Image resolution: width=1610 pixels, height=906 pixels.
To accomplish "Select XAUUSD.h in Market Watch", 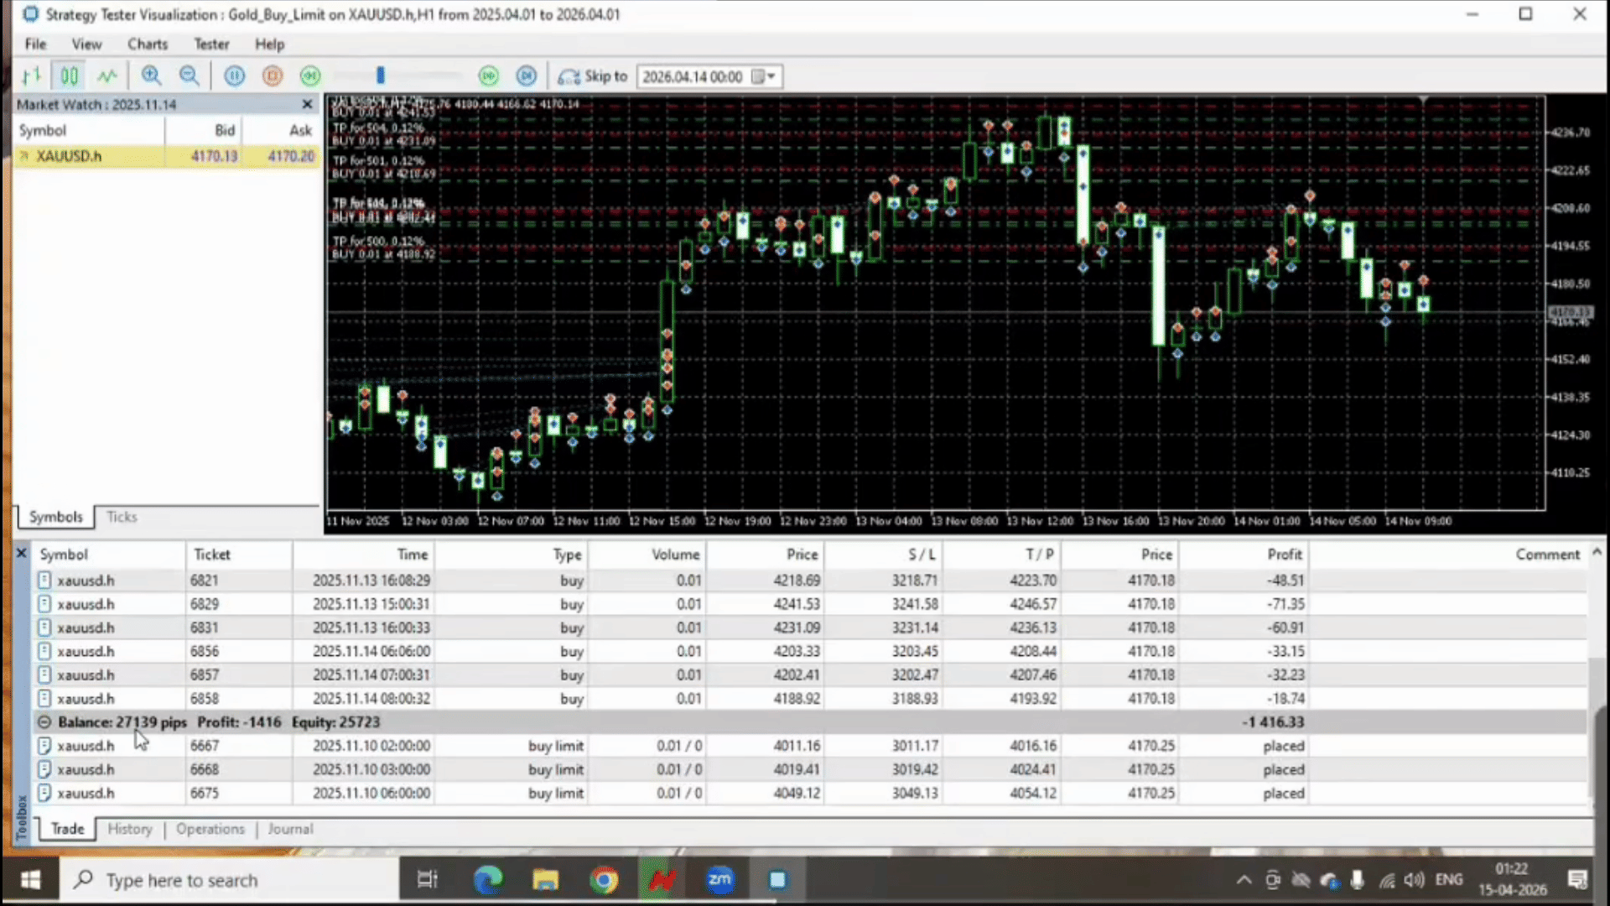I will [166, 156].
